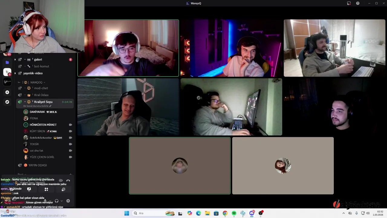Open File Explorer from the taskbar
This screenshot has height=218, width=387.
pos(207,213)
